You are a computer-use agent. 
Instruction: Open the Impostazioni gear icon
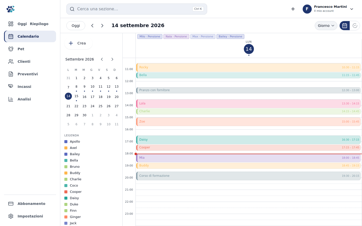[x=11, y=216]
